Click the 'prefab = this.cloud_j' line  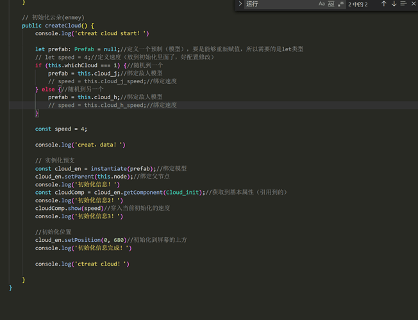click(105, 73)
